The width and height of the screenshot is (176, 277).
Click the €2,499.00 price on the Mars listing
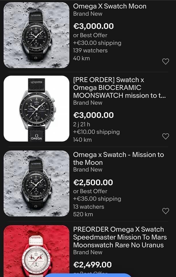click(92, 265)
